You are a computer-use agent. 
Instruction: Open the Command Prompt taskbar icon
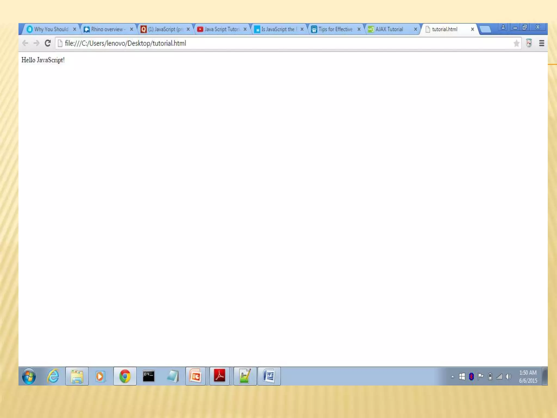point(148,376)
